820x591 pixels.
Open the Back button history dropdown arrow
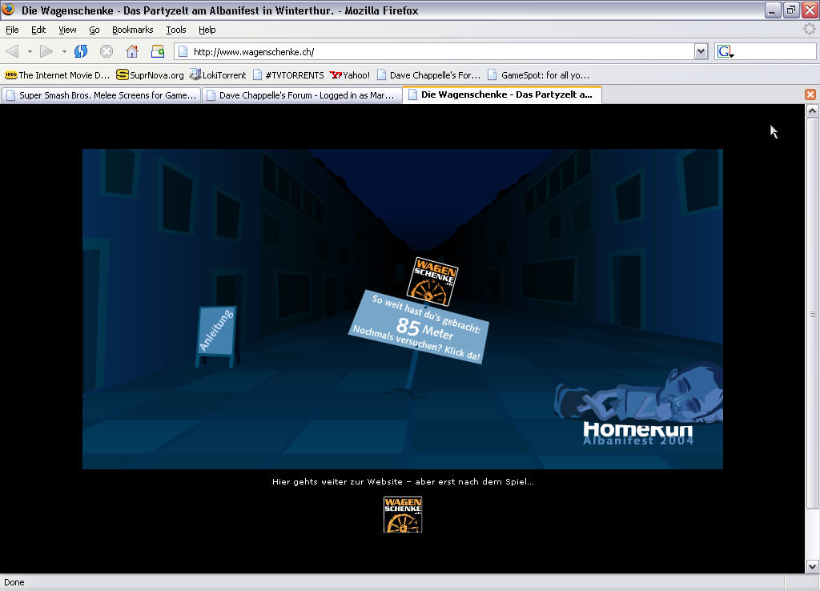30,51
